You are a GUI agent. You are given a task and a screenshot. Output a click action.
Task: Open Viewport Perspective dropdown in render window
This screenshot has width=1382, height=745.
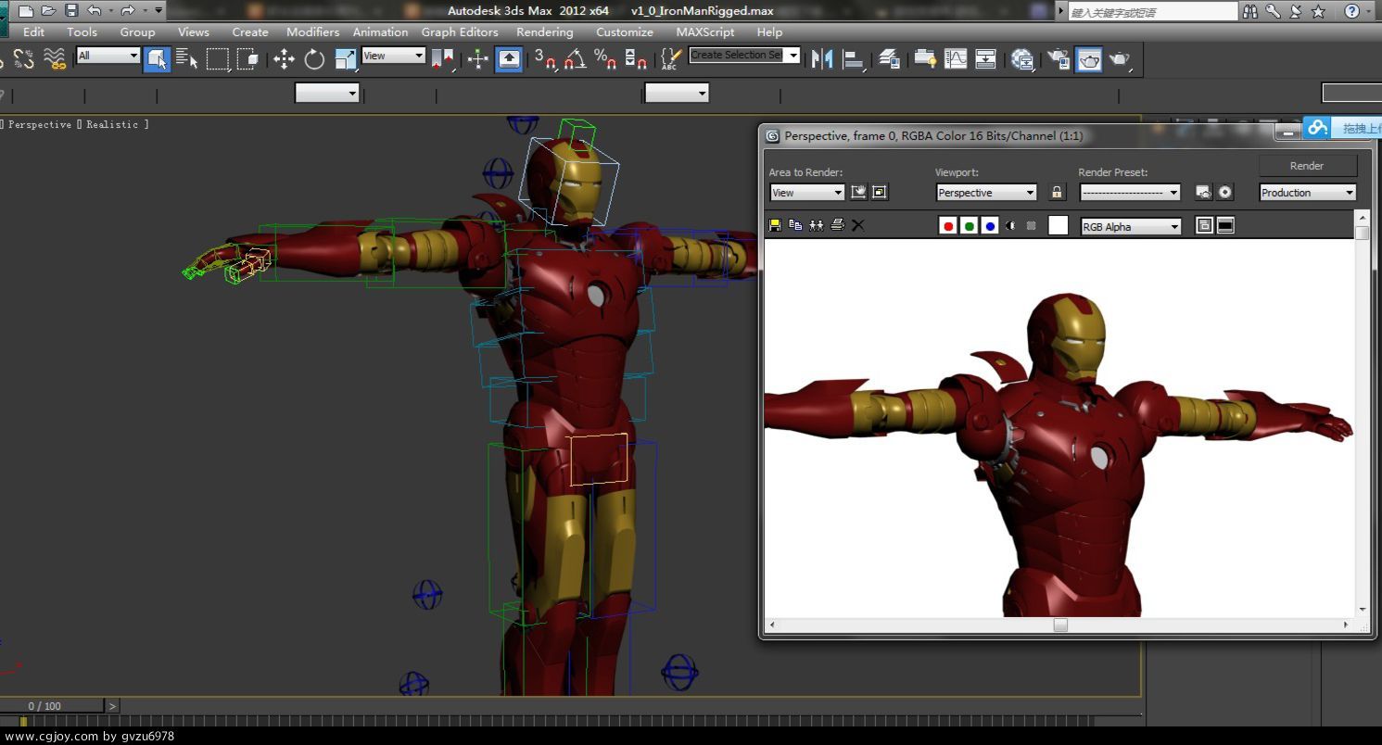pyautogui.click(x=986, y=193)
